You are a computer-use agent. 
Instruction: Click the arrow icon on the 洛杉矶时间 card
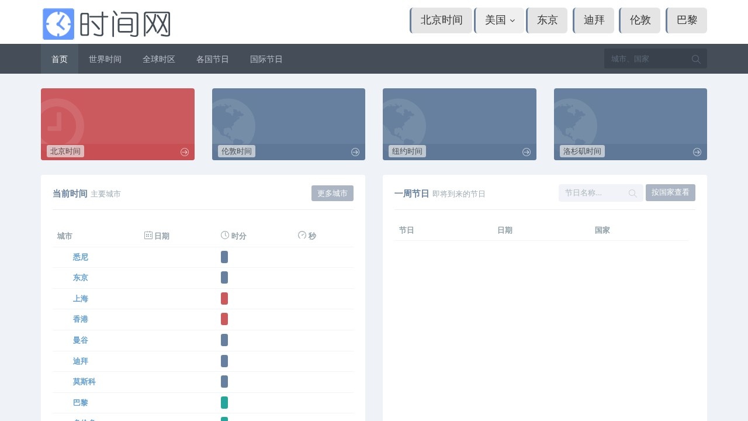(x=697, y=152)
